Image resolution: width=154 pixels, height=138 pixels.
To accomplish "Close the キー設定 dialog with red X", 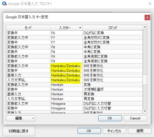I will click(147, 17).
